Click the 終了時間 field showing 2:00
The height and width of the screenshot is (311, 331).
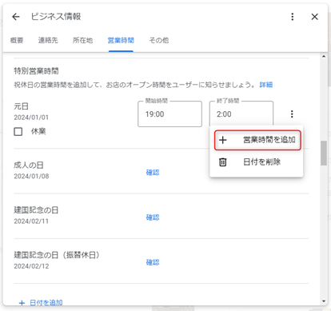(241, 114)
